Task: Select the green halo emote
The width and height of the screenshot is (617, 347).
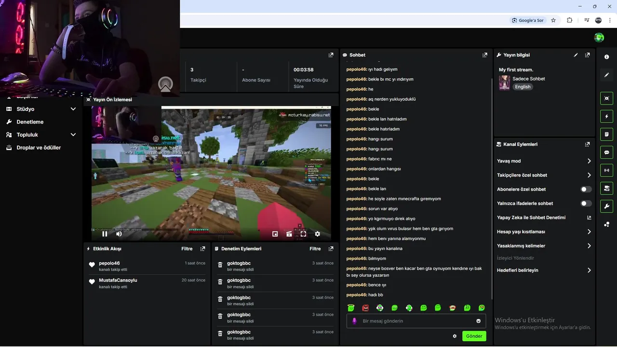Action: 351,307
